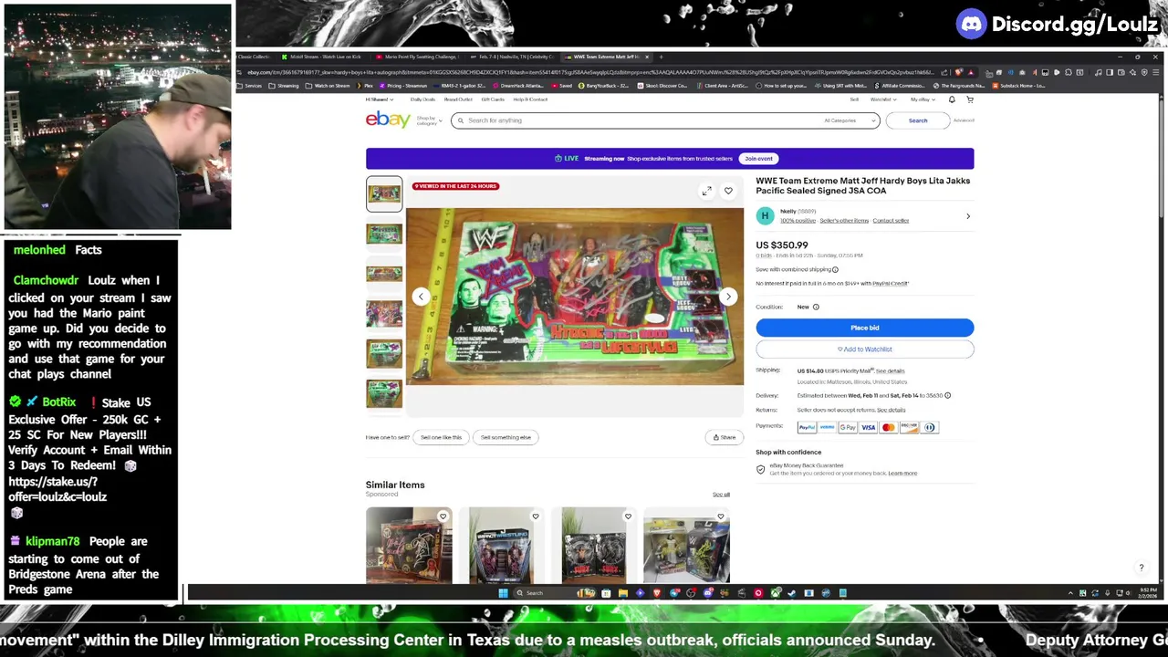Click Discover payment icon
Viewport: 1168px width, 657px height.
point(909,427)
